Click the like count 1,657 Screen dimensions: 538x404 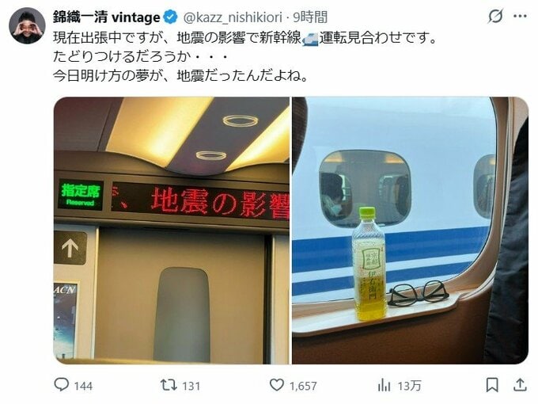tap(303, 386)
